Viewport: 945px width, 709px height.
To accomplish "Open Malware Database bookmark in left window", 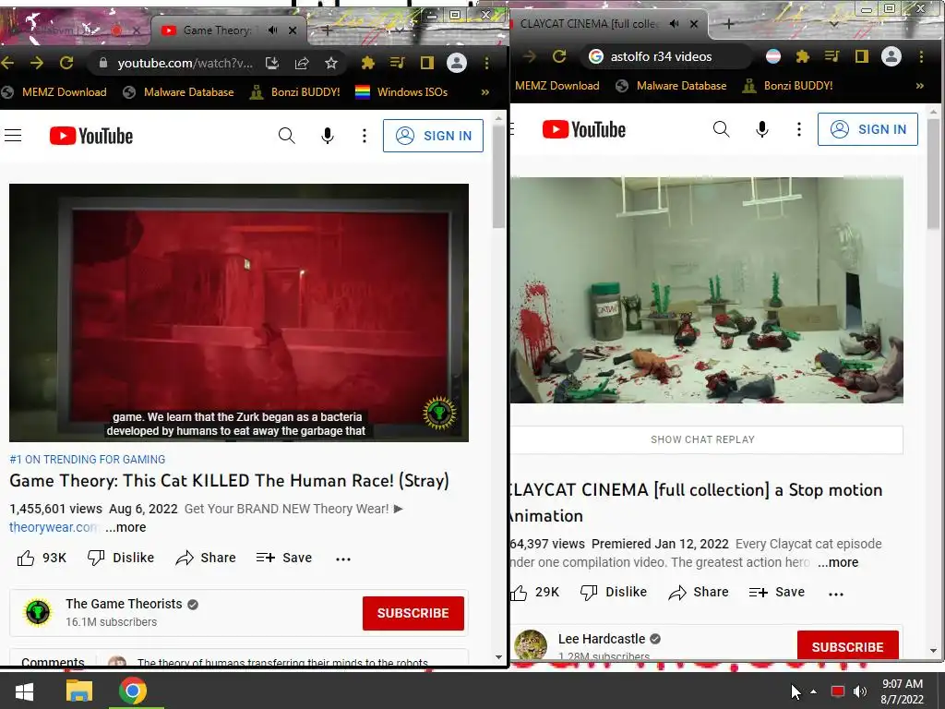I will coord(178,92).
